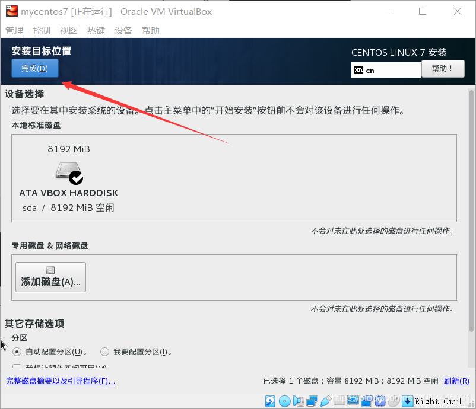The height and width of the screenshot is (409, 476).
Task: Click the VirtualBox window title icon
Action: [x=12, y=11]
